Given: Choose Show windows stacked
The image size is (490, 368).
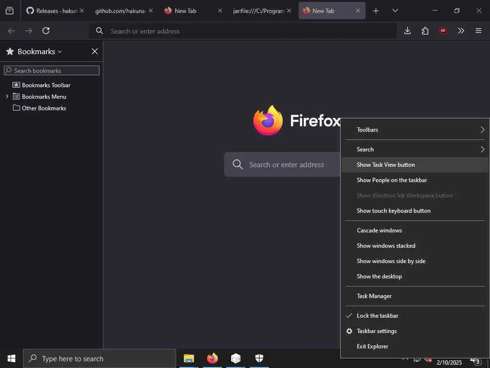Looking at the screenshot, I should [x=415, y=246].
